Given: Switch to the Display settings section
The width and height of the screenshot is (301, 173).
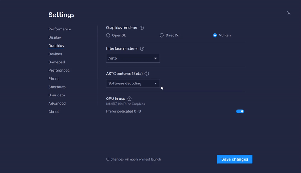Looking at the screenshot, I should point(55,38).
